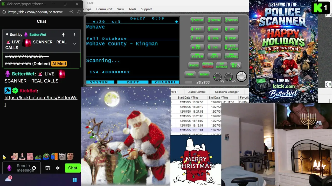Click the CHANNEL hold key on keypad
332x186 pixels.
pos(231,56)
